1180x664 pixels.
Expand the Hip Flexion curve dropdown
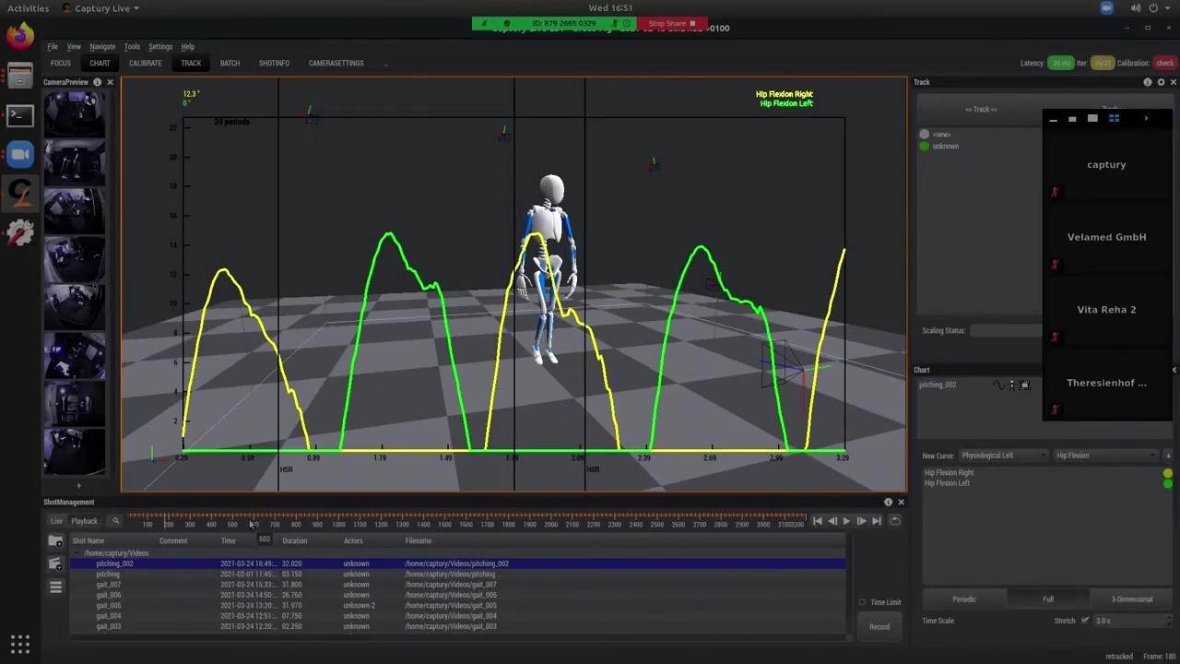tap(1105, 456)
